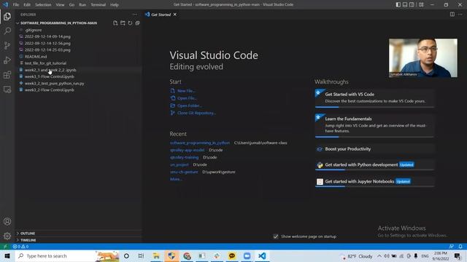The width and height of the screenshot is (467, 262).
Task: Collapse the SOFTWARE_PROGRAMMING_IN_PYTHON-MAIN folder section
Action: [58, 23]
